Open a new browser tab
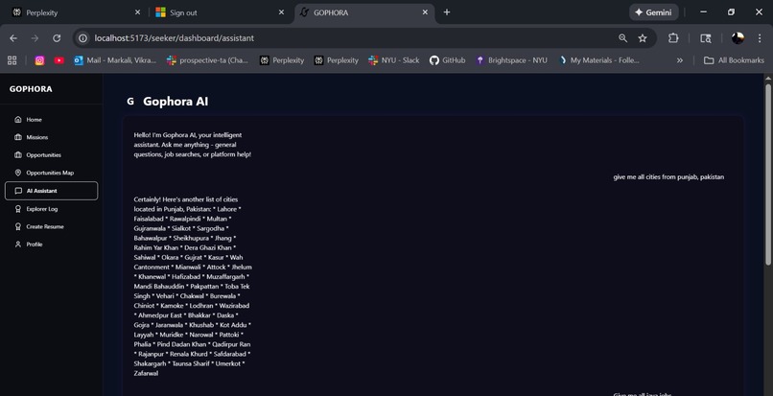 [x=447, y=12]
